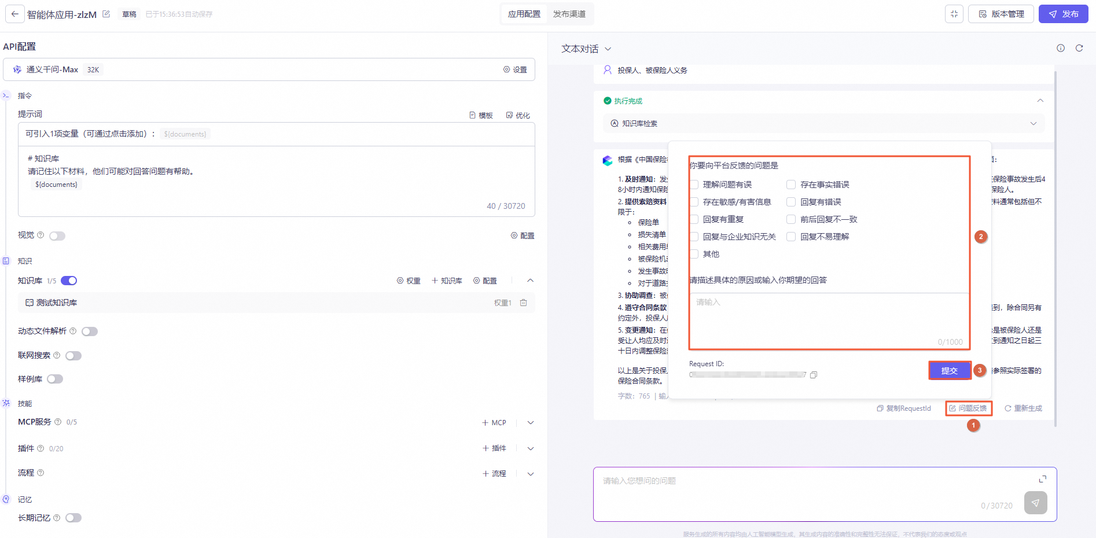Add a plugin with + 插件

click(494, 448)
